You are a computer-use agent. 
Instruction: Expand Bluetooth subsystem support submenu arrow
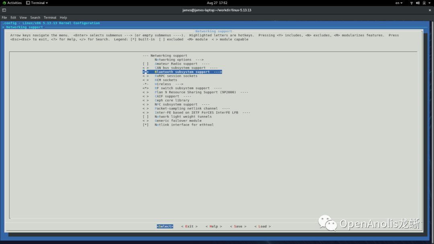click(x=217, y=72)
